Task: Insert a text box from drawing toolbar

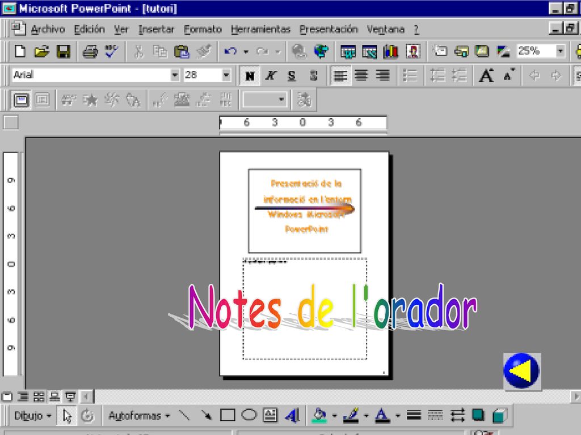Action: tap(270, 415)
